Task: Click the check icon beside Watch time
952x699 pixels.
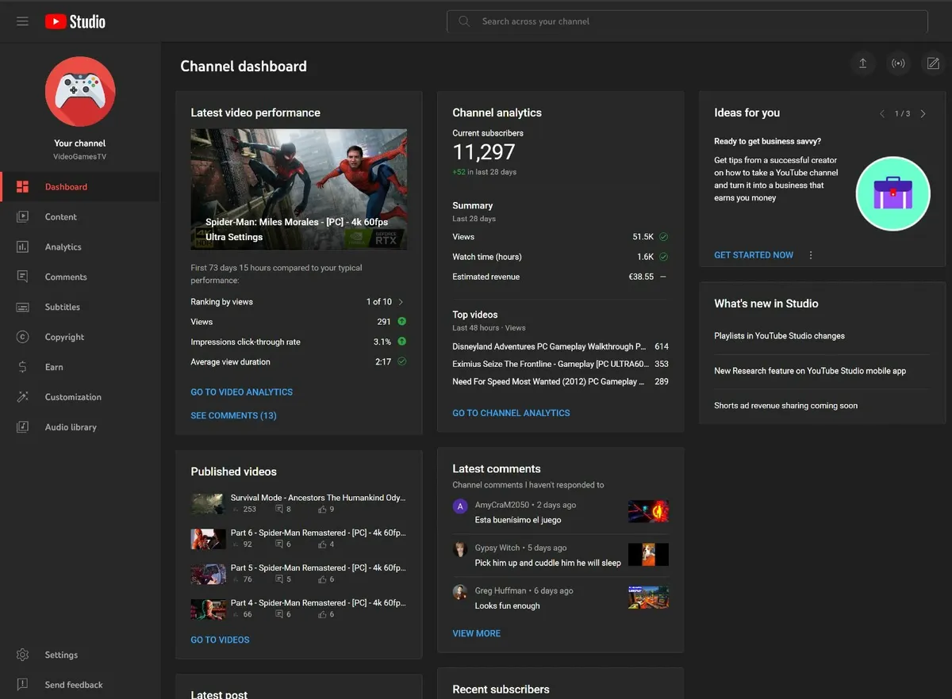Action: point(663,257)
